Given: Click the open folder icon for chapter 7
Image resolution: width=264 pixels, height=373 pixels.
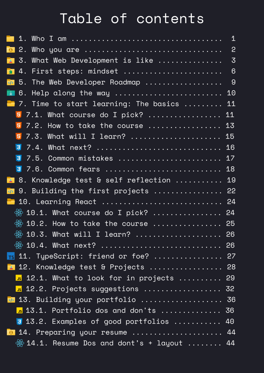Looking at the screenshot, I should tap(11, 104).
